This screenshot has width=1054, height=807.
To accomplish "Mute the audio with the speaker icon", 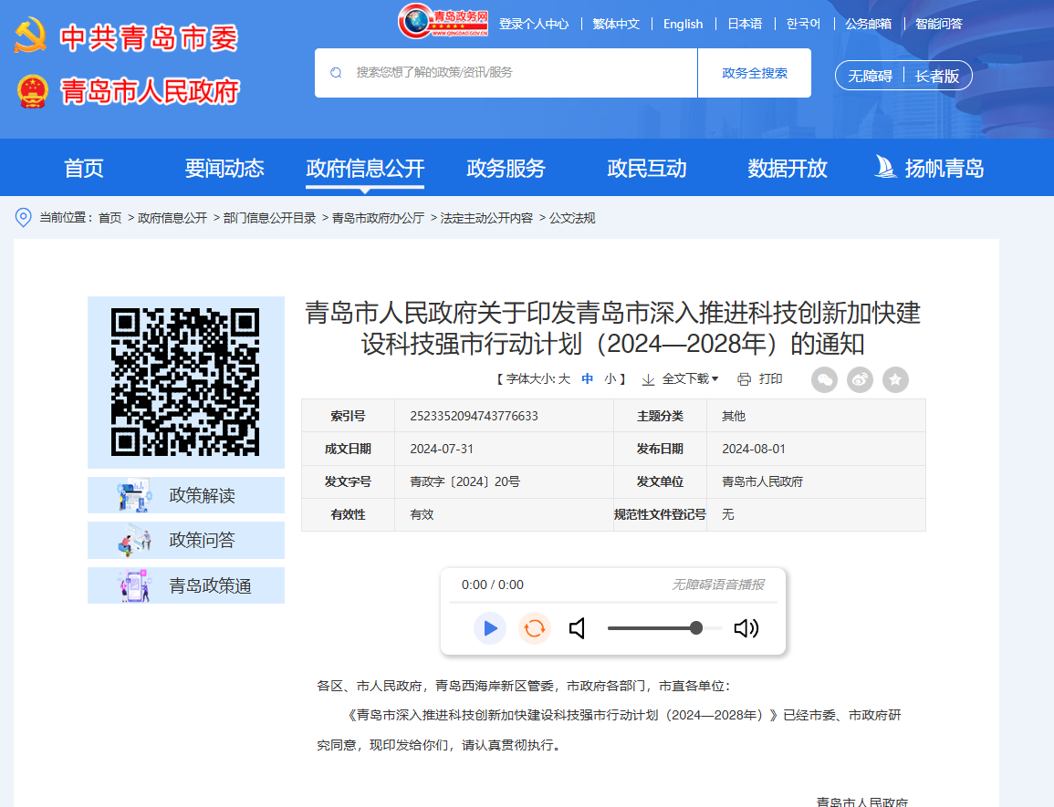I will [577, 628].
